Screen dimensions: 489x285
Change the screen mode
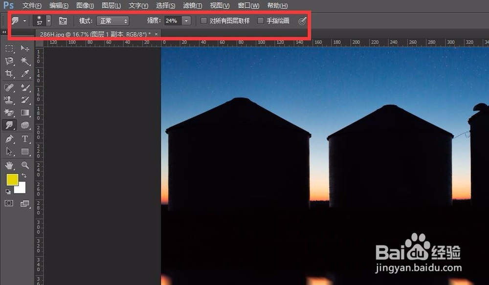(x=24, y=204)
